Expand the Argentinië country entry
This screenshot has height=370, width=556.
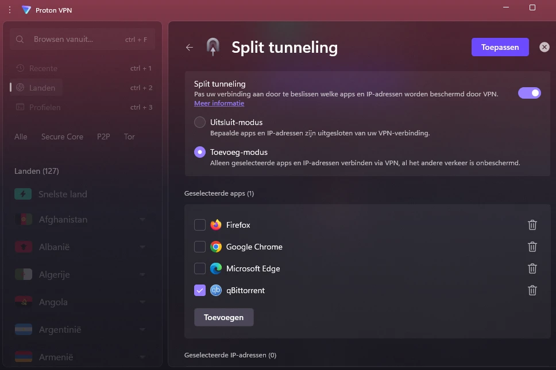tap(142, 329)
